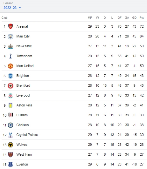Click the Brentford bee crest

(10, 86)
